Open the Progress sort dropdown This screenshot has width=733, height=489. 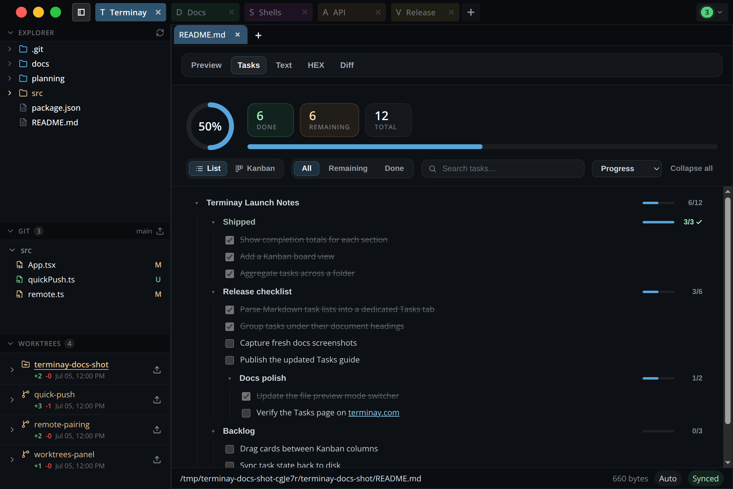[626, 169]
